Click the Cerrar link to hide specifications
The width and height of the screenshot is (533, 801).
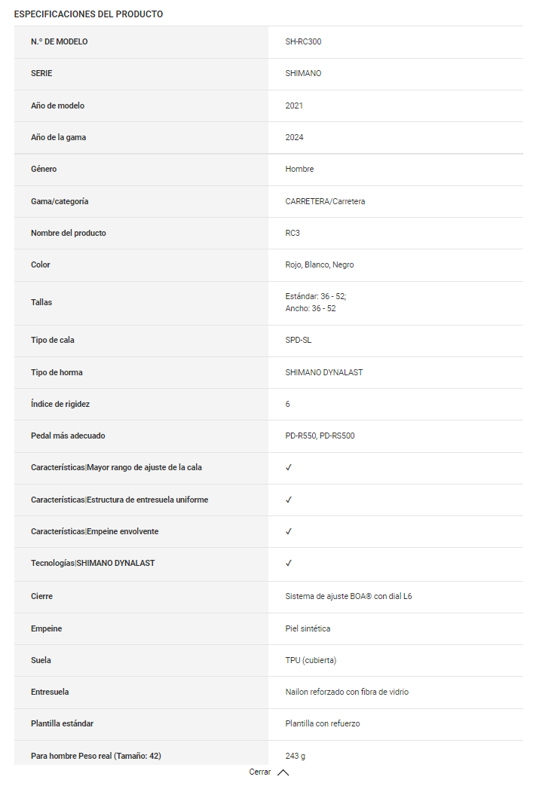tap(259, 772)
